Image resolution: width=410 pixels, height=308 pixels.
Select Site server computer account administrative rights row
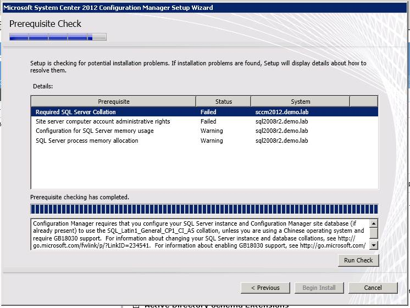coord(204,121)
